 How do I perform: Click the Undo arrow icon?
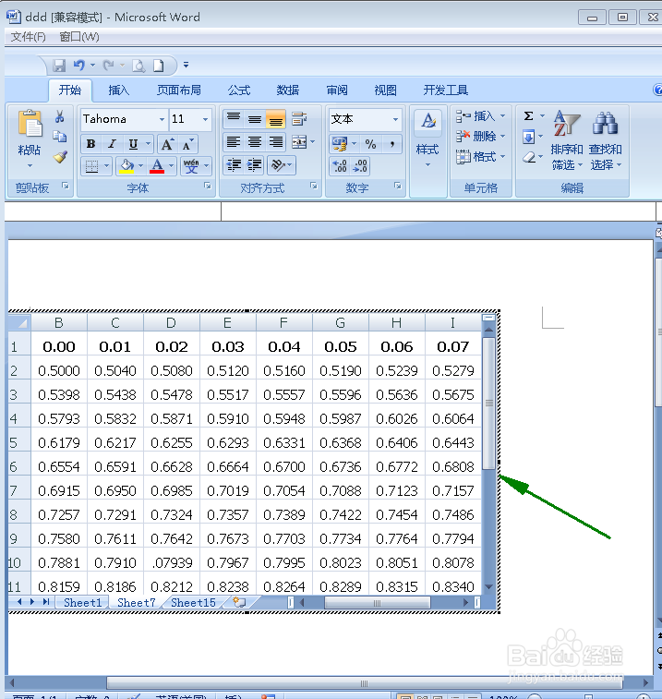[x=79, y=66]
